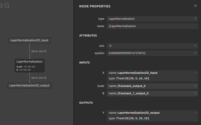Click the B initializer inside the graph node

click(x=24, y=70)
